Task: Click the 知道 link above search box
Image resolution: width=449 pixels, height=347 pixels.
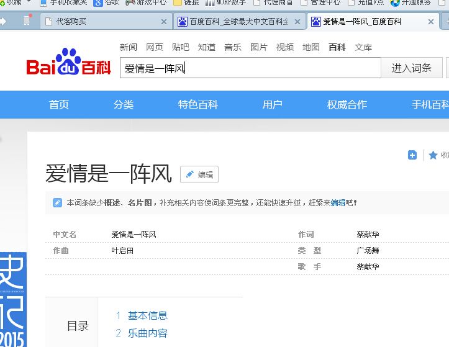Action: (207, 47)
